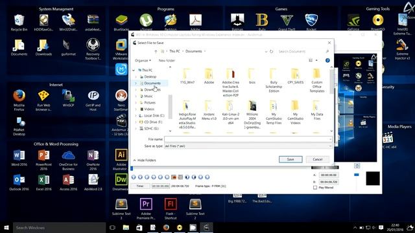Go to last frame in Avidemux
The width and height of the screenshot is (415, 233).
click(x=207, y=177)
